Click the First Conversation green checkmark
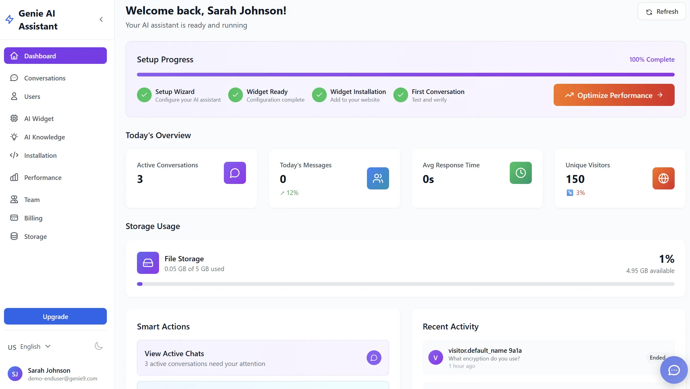 click(x=401, y=95)
